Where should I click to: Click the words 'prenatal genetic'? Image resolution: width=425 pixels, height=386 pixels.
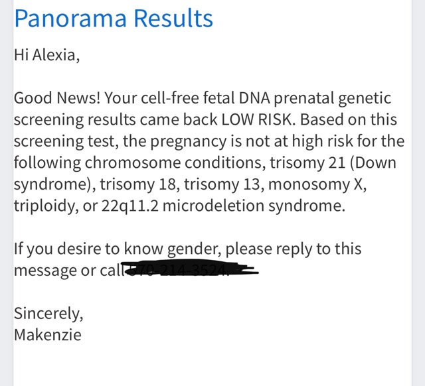[333, 98]
